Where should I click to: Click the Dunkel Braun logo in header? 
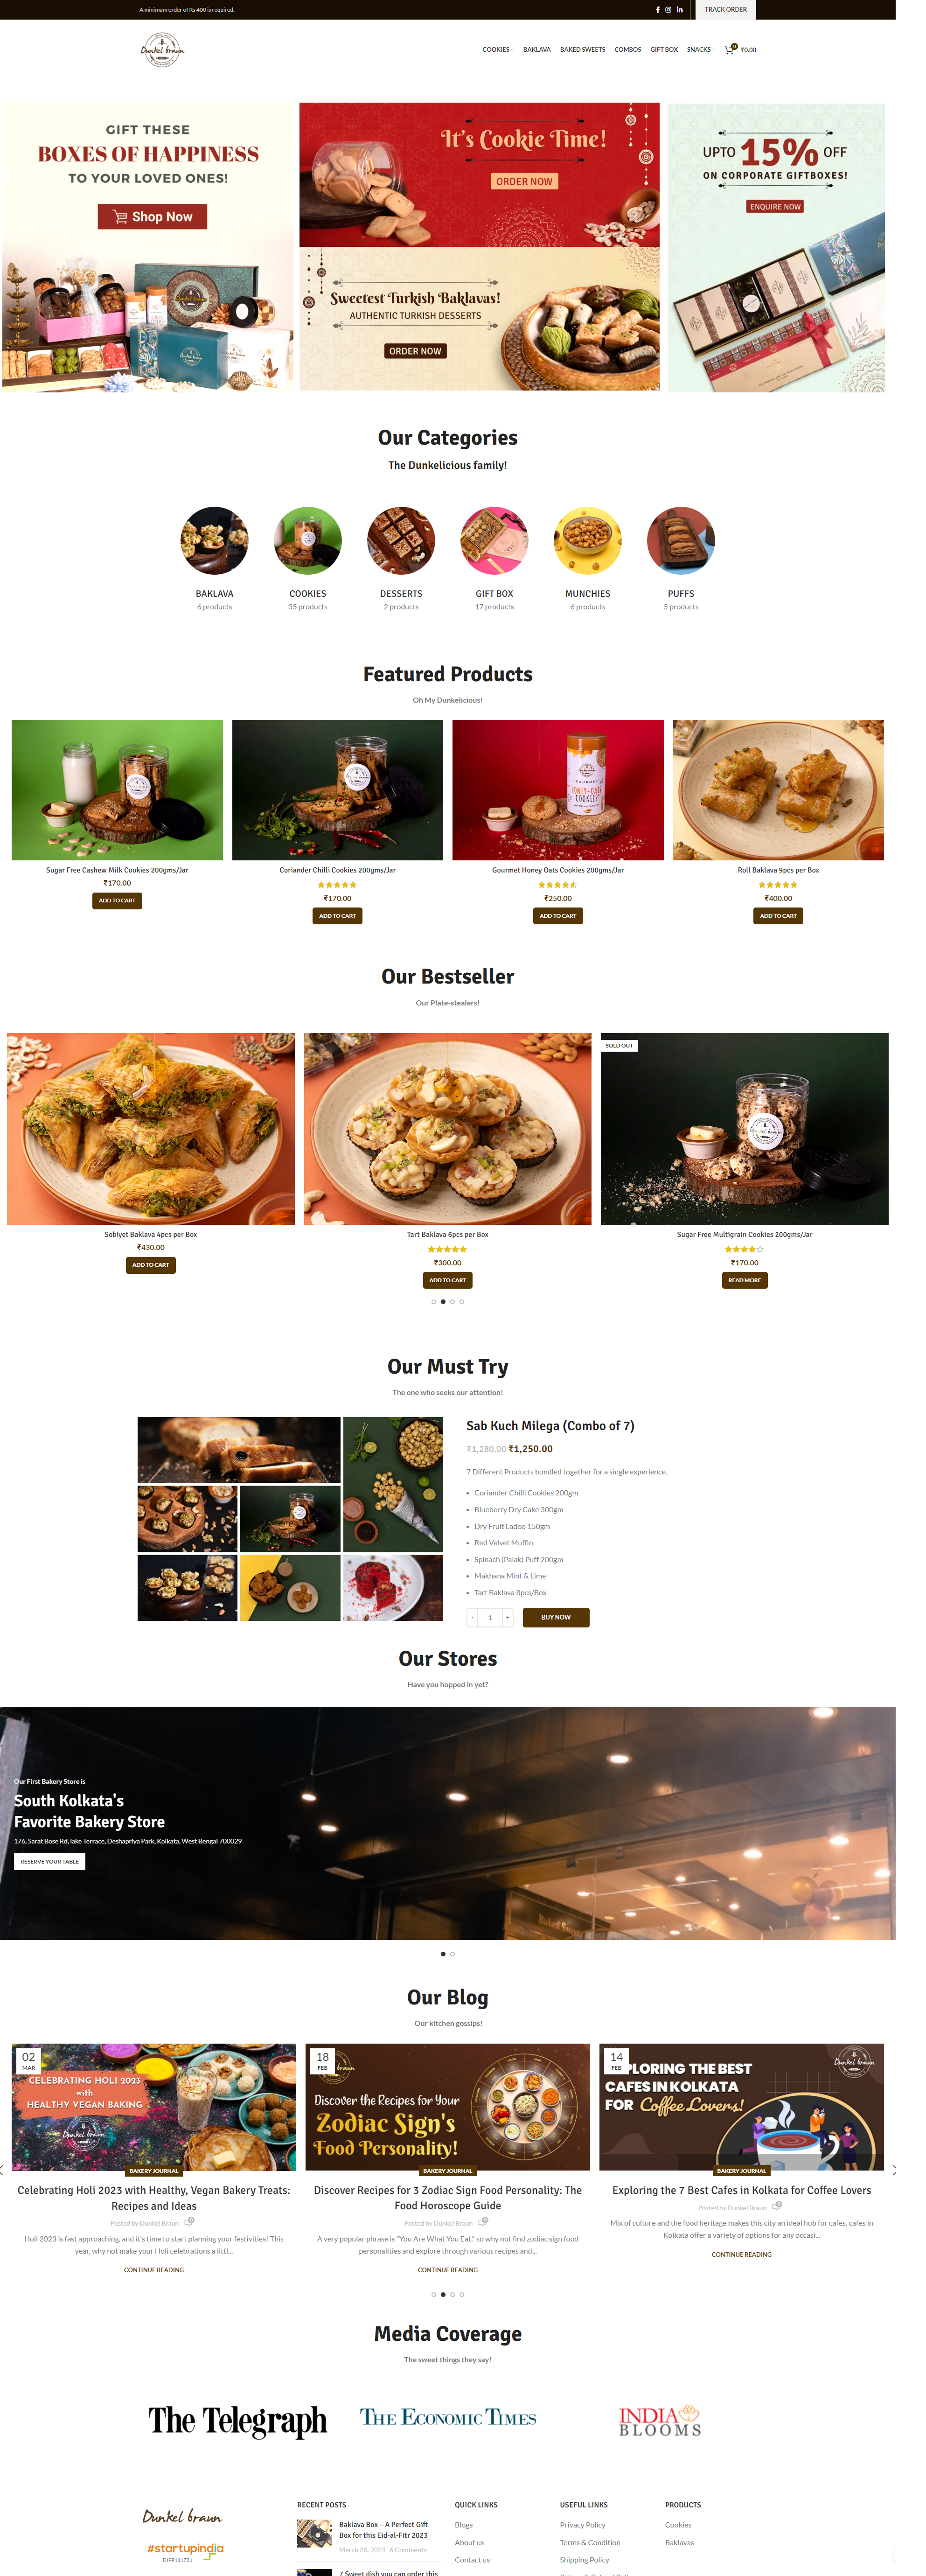click(x=162, y=50)
